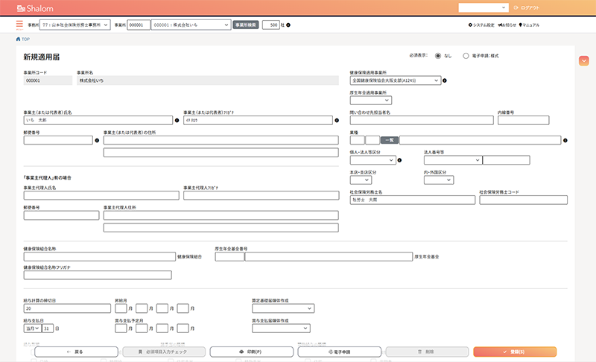The width and height of the screenshot is (596, 362).
Task: Open システム設定 in the top bar
Action: coord(481,25)
